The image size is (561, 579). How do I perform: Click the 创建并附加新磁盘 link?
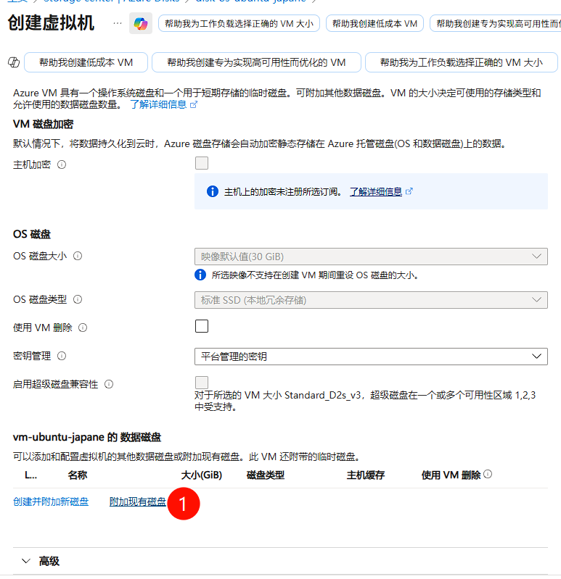coord(51,501)
